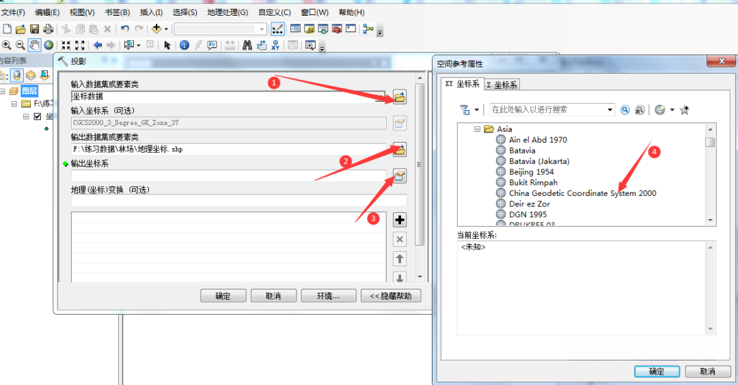Collapse the F:\ folder node in contents
This screenshot has width=738, height=385.
coord(14,104)
